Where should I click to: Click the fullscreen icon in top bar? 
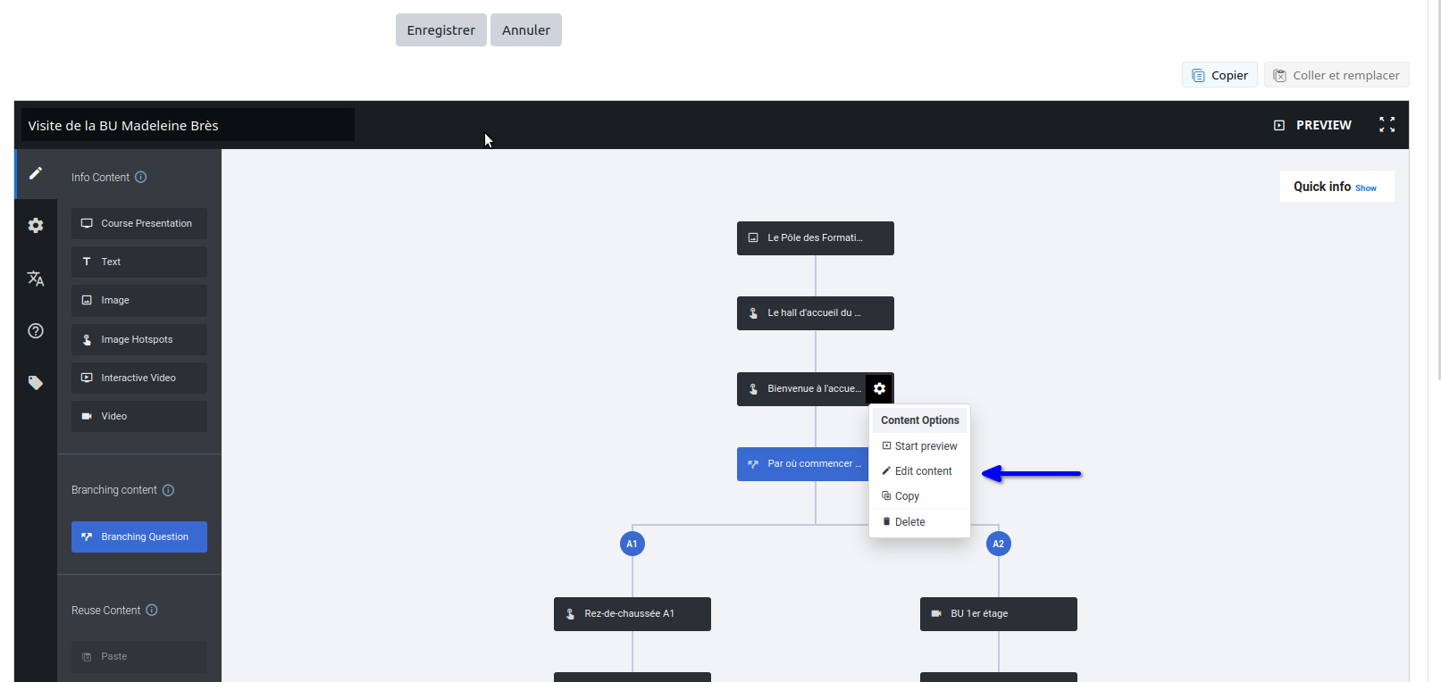tap(1387, 125)
